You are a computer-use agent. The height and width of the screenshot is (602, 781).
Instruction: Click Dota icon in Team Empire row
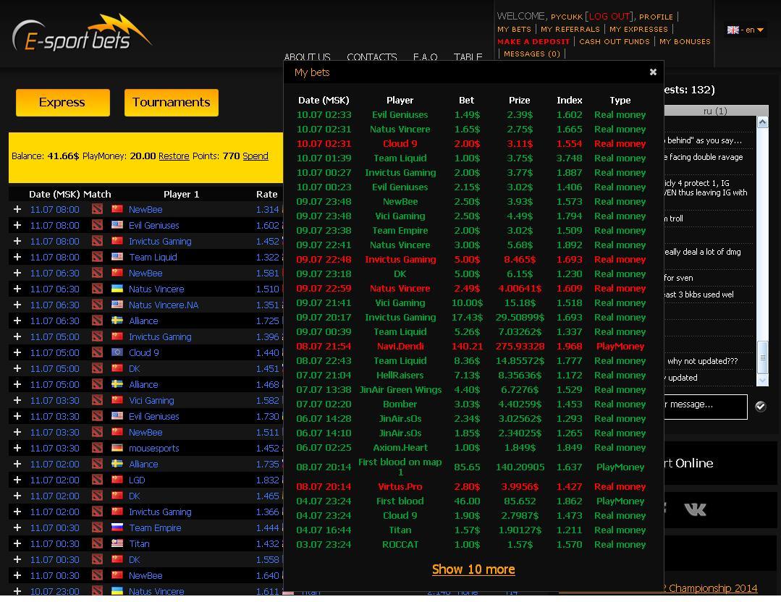97,527
